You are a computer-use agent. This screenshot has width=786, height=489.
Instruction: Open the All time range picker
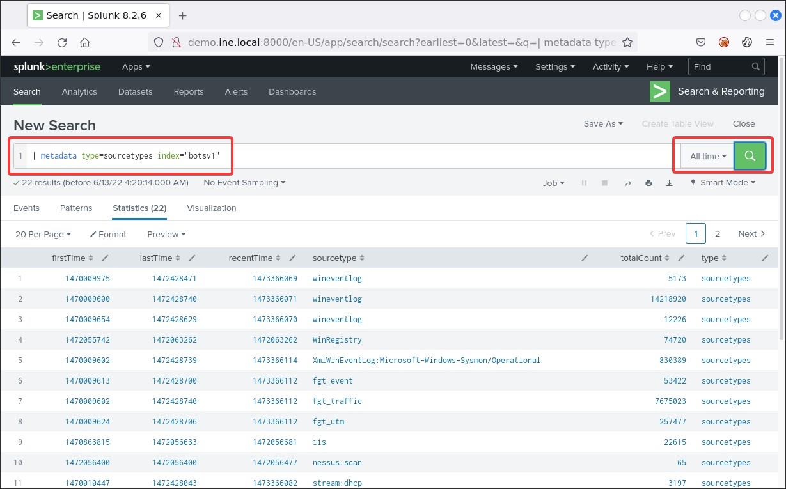(708, 156)
